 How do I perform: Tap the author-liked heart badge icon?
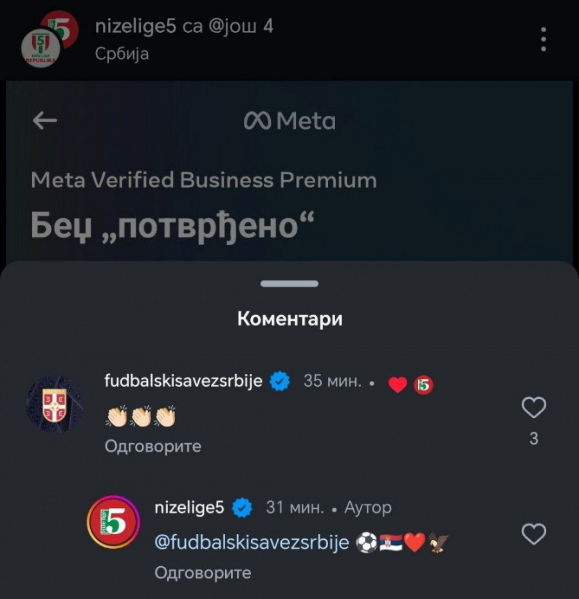click(x=398, y=385)
